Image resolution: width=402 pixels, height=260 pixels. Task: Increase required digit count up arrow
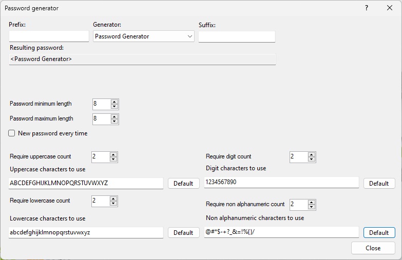click(312, 154)
